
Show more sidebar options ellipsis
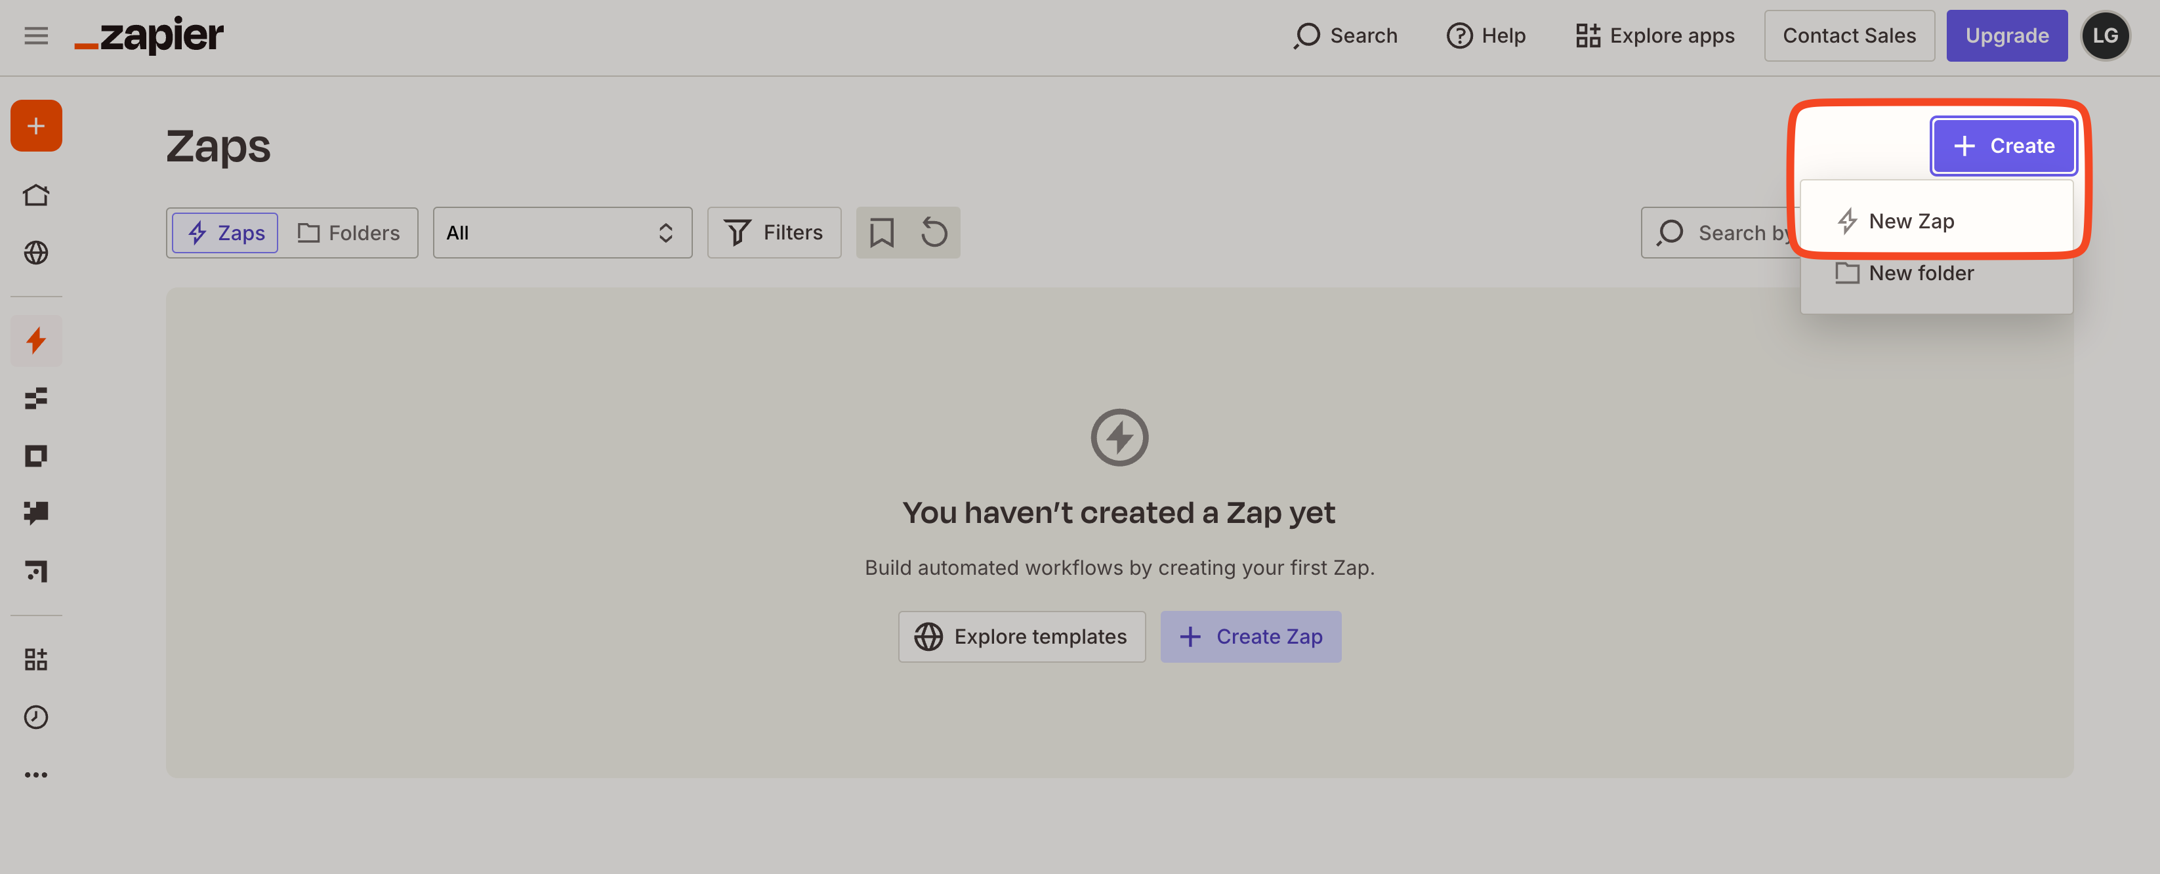click(36, 774)
